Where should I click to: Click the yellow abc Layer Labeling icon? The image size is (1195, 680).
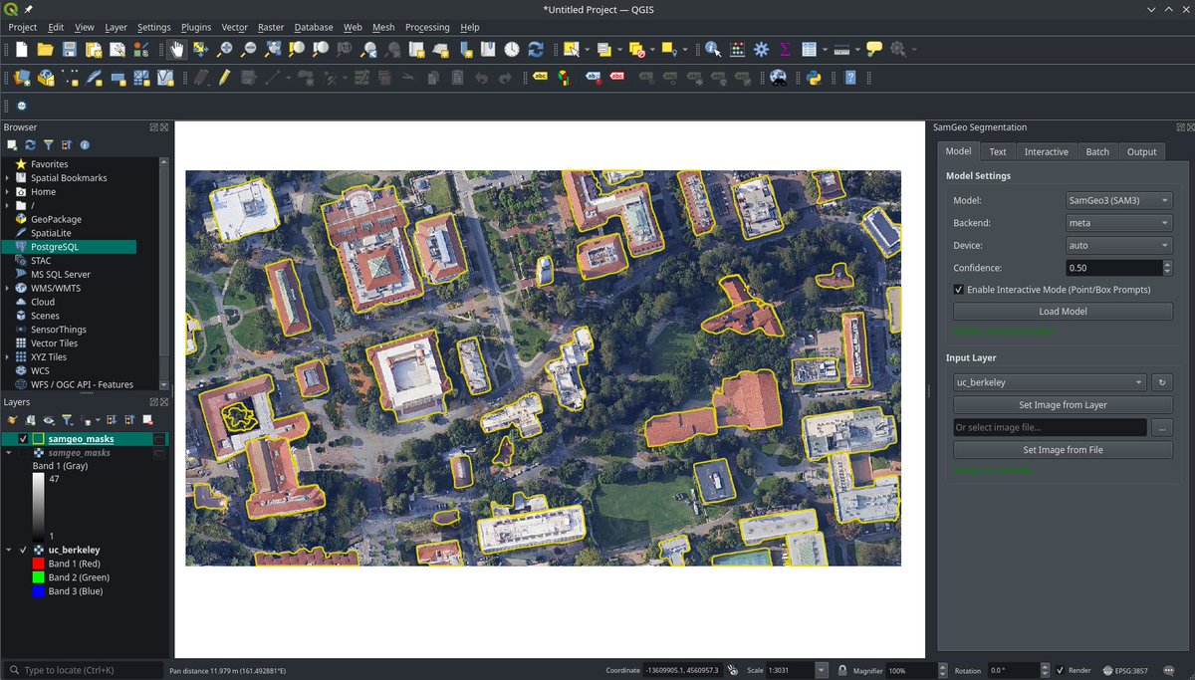[x=541, y=77]
